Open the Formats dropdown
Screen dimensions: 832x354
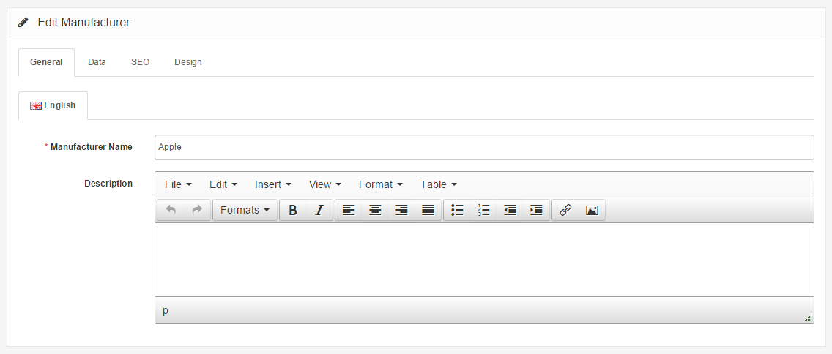(x=245, y=211)
